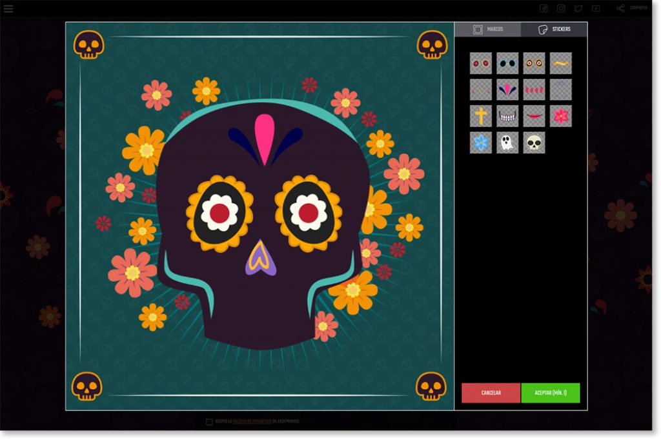Click the YouTube icon in the top bar
This screenshot has width=661, height=440.
pos(596,8)
